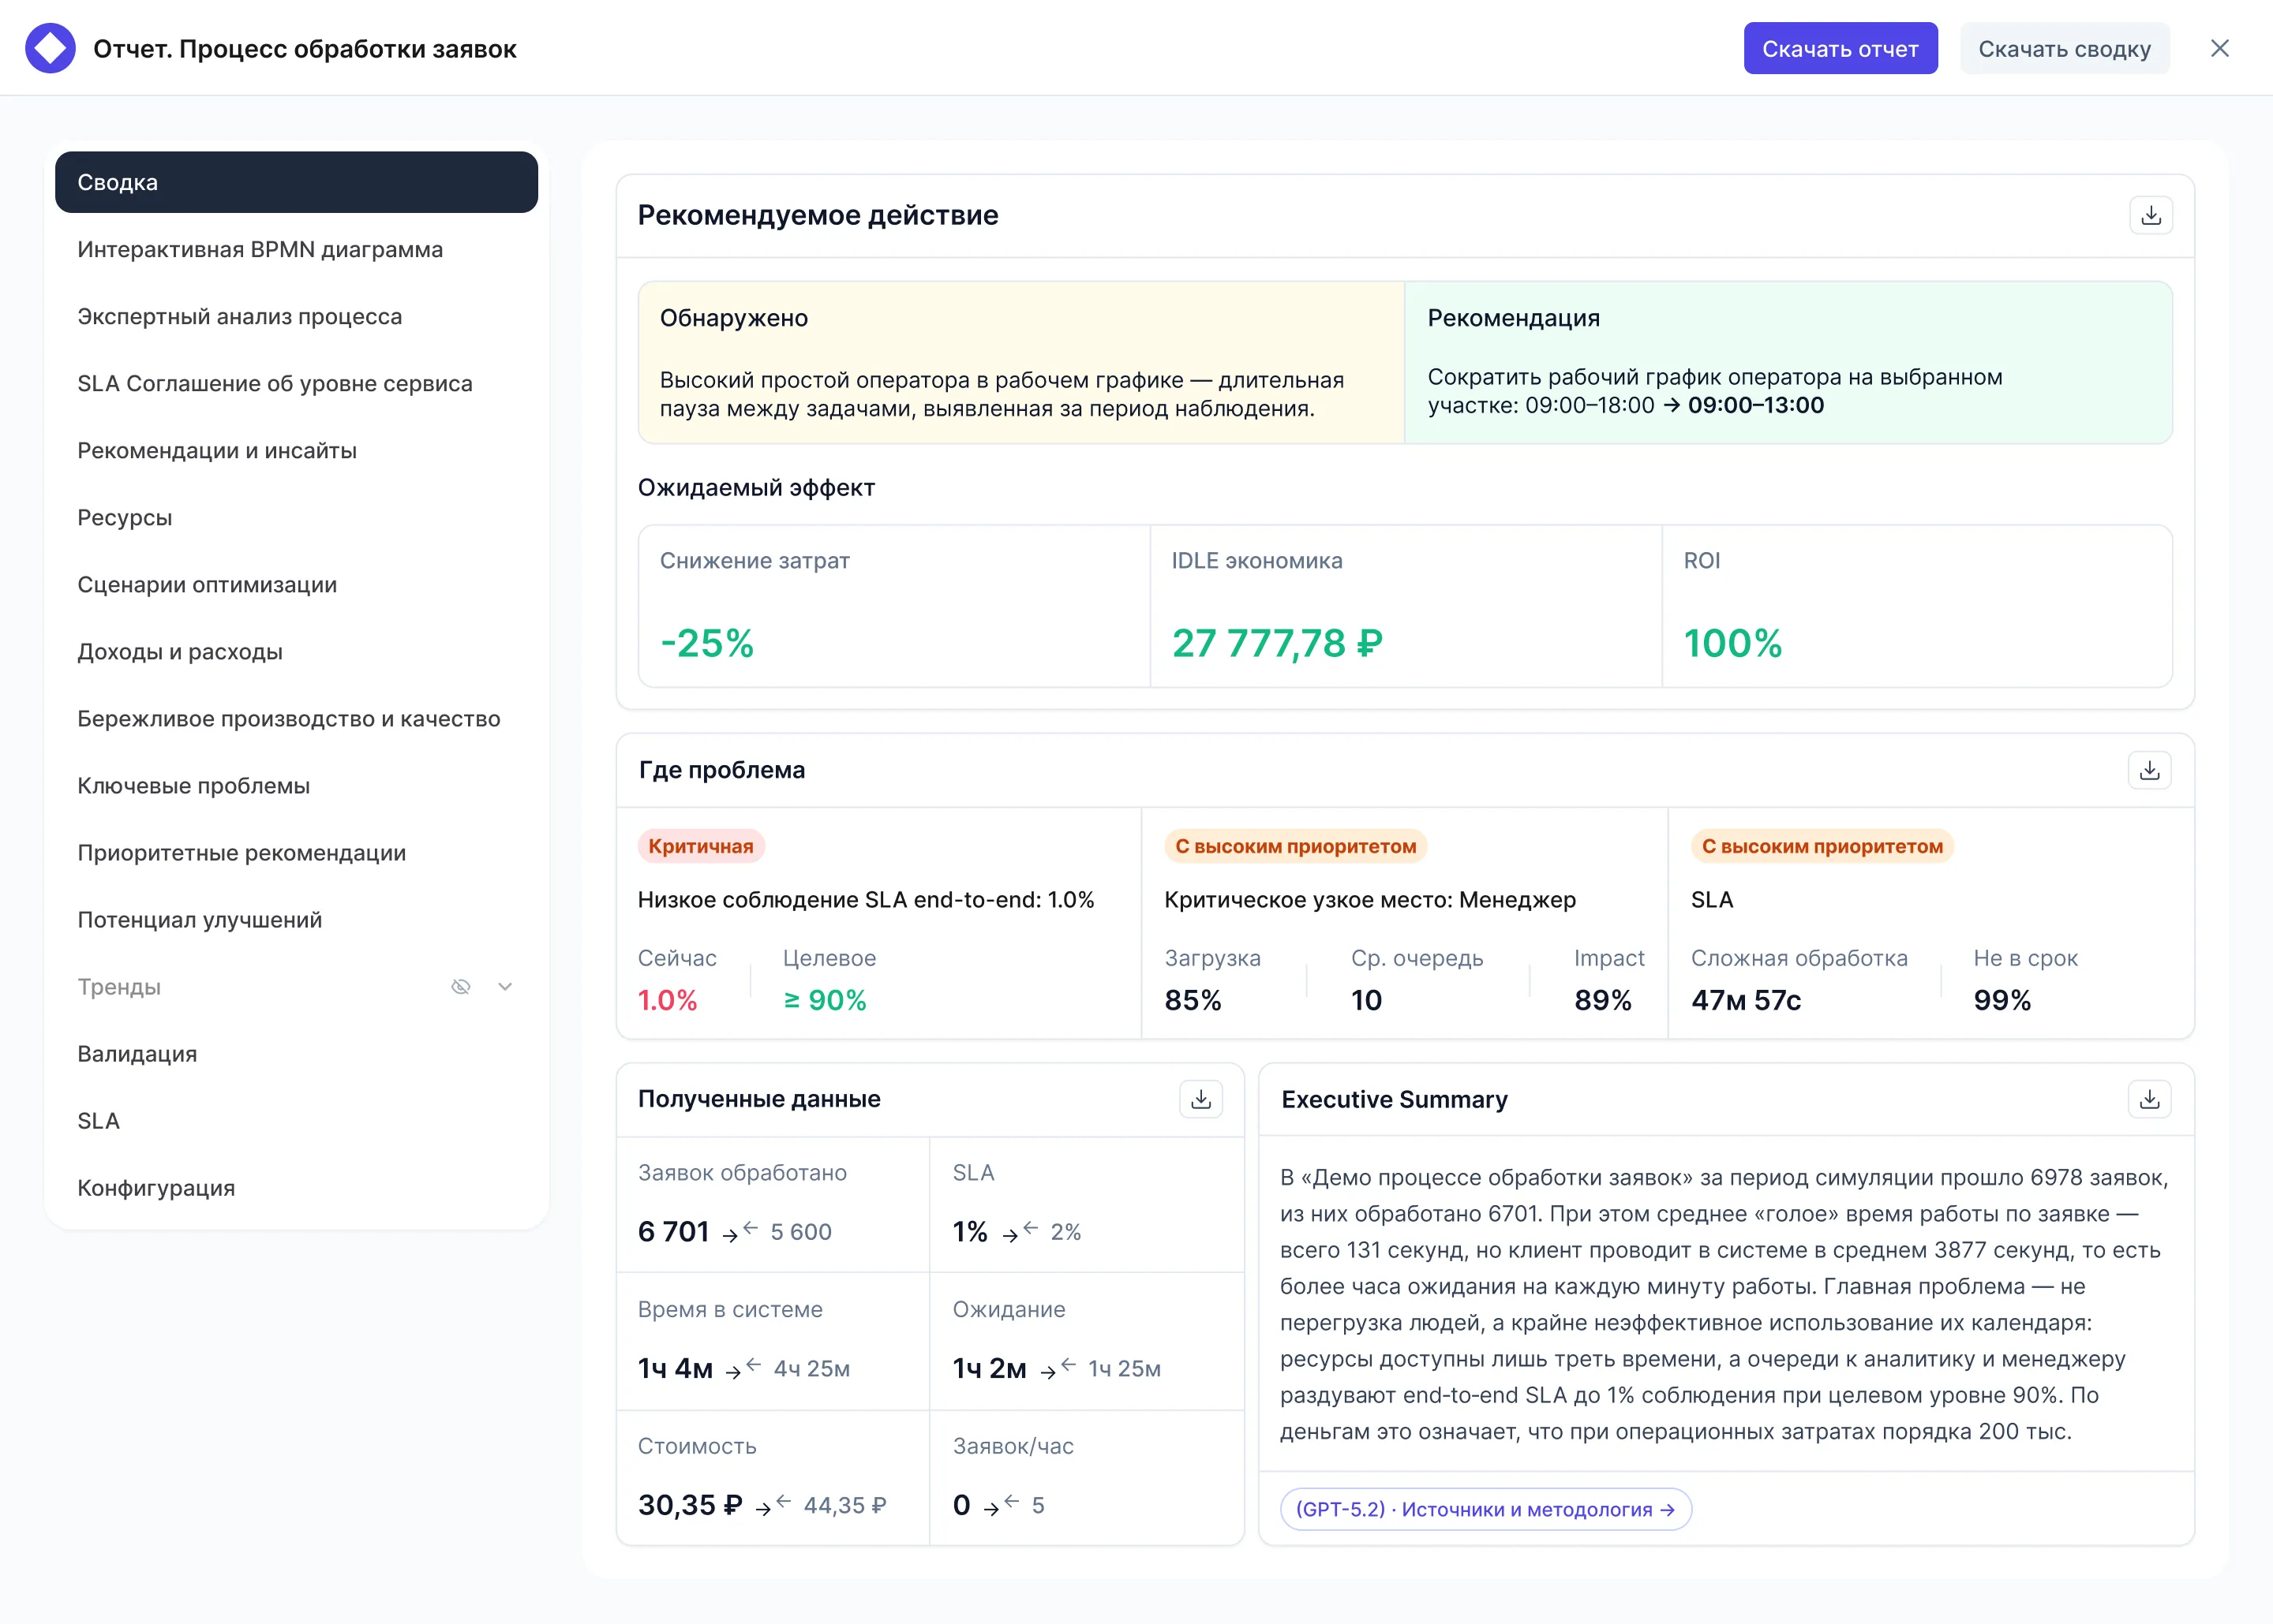Click the Критичная severity badge
Screen dimensions: 2273x1624
700,846
